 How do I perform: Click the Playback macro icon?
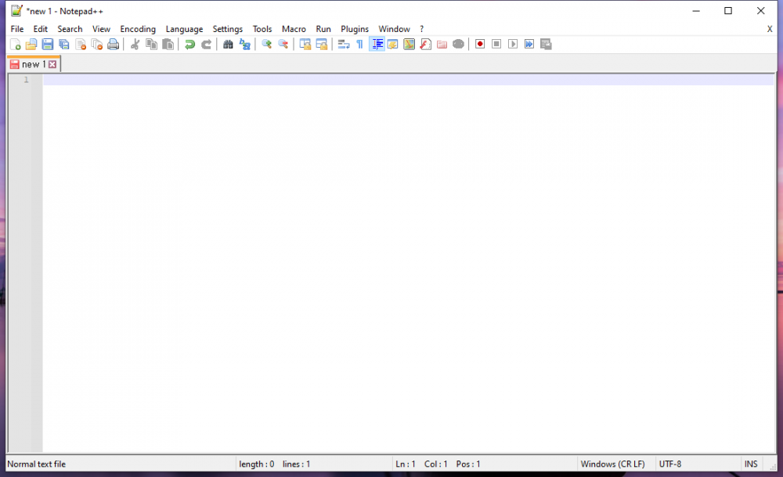[x=513, y=45]
